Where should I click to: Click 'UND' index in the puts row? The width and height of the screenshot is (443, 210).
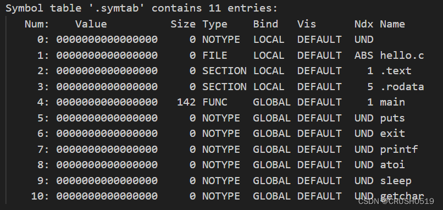(x=364, y=118)
